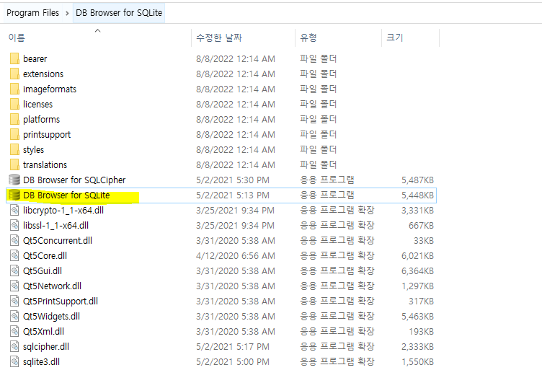The height and width of the screenshot is (383, 542).
Task: Select the file name imageformats
Action: point(50,89)
